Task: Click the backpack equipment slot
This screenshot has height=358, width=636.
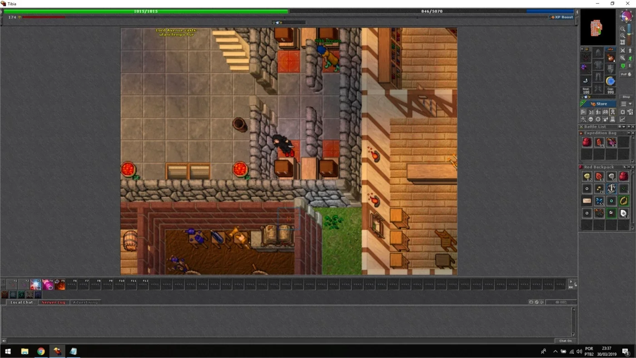Action: point(610,57)
